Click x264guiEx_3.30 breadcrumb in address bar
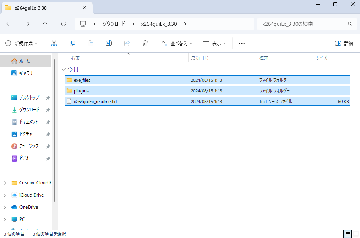360x238 pixels. pos(159,24)
